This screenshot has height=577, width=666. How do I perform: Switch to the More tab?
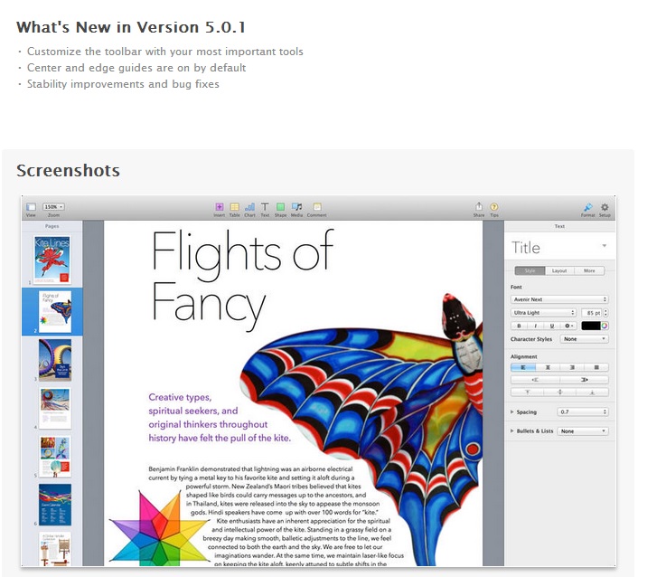point(589,270)
